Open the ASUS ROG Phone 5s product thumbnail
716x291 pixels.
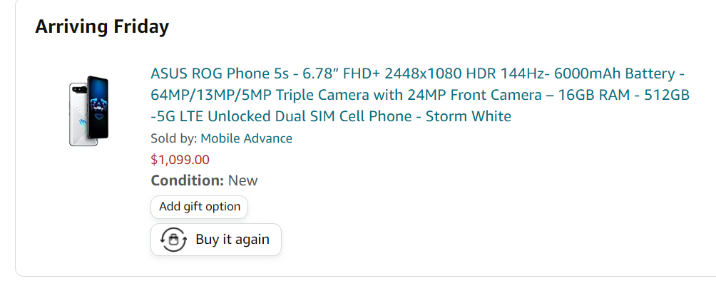point(89,111)
